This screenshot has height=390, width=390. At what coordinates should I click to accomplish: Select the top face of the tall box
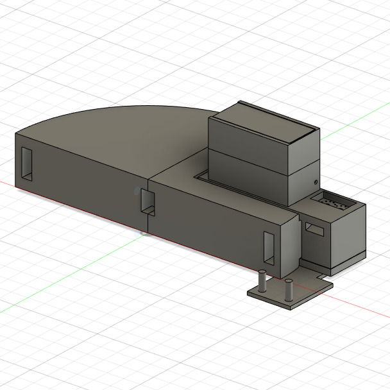click(264, 122)
